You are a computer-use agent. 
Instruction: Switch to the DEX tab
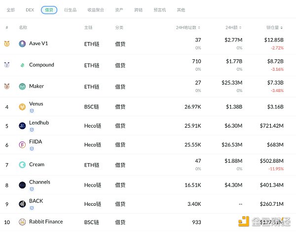click(x=30, y=10)
